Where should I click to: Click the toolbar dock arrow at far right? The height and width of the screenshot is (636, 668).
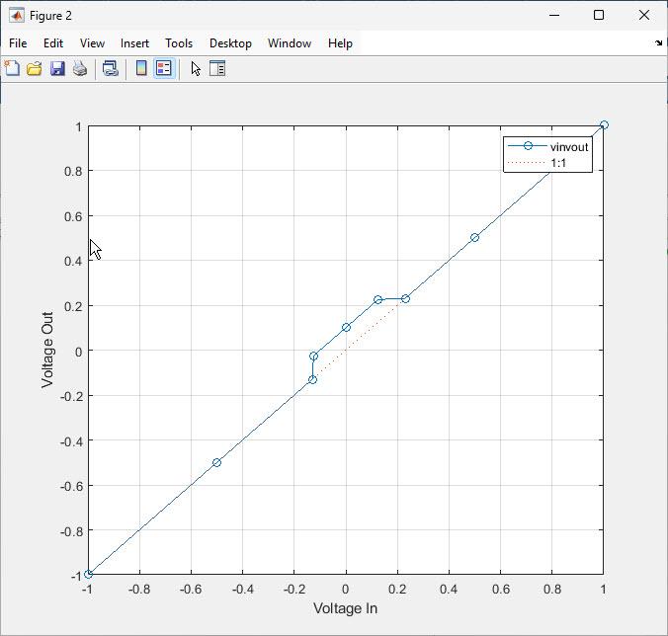659,43
